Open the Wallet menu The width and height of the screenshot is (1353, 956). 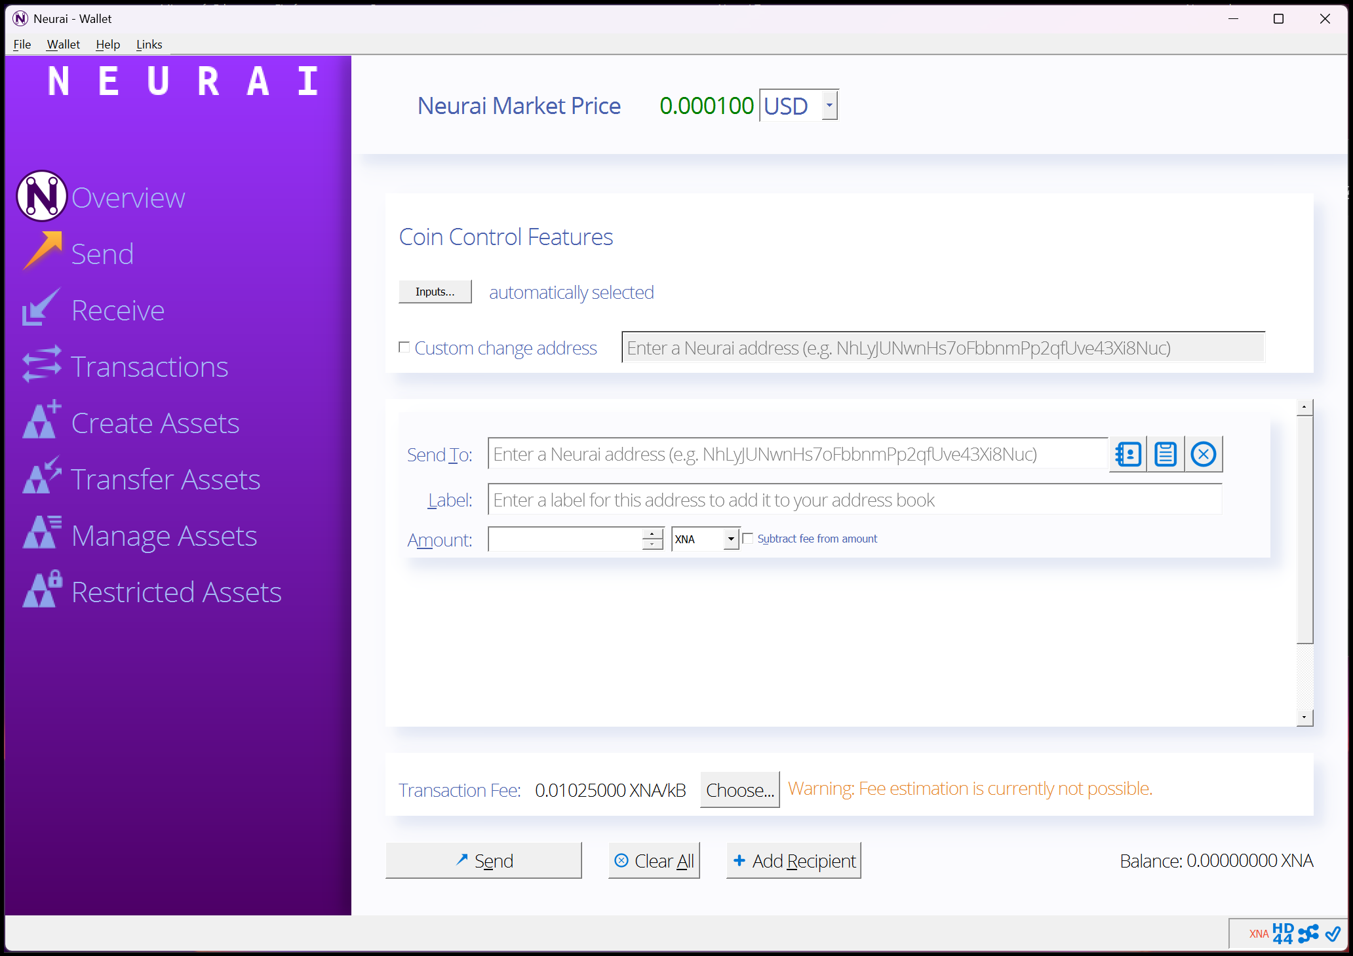point(63,44)
